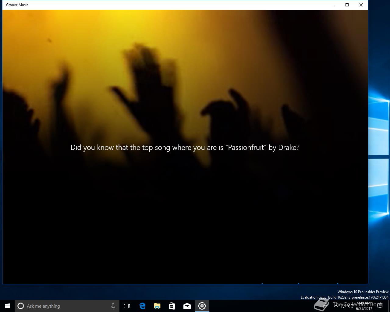Minimize the Groove Music window
390x312 pixels.
333,5
